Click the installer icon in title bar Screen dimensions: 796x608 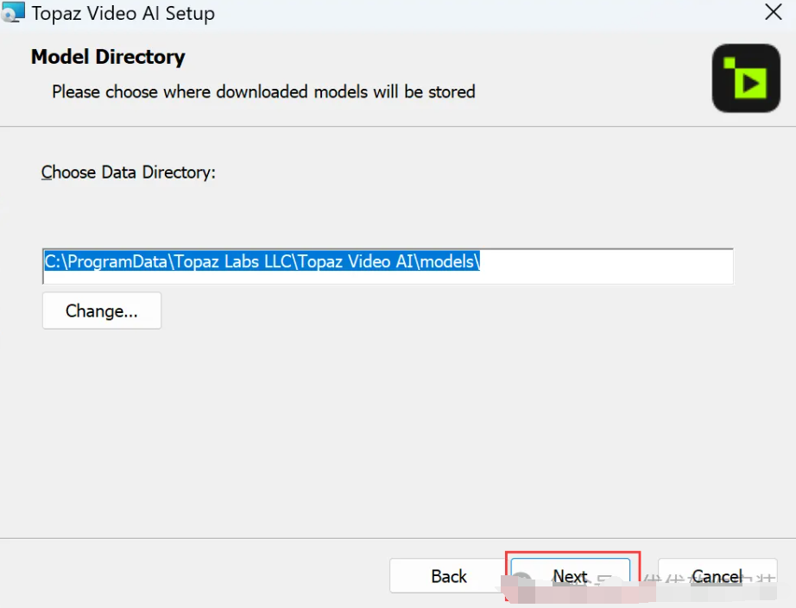[x=13, y=13]
